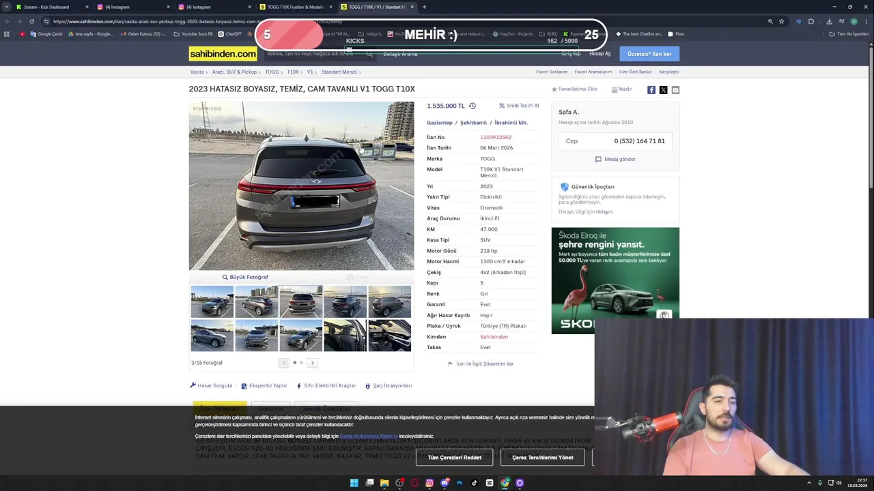Open Büyük Fotoğraf enlarged view

[245, 277]
